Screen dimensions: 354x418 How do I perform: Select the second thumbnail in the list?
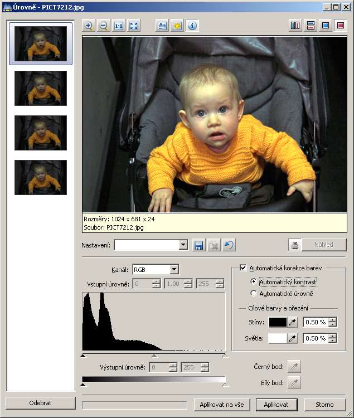click(x=41, y=88)
